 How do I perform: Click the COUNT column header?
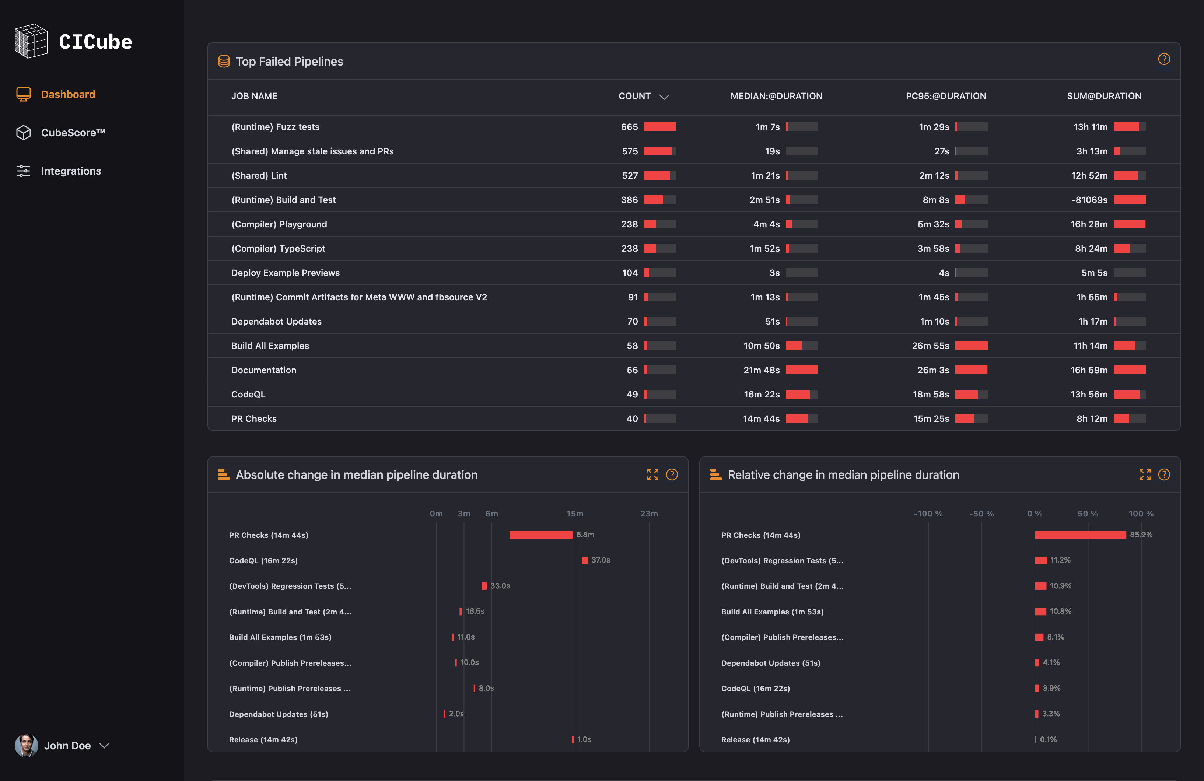pos(634,96)
